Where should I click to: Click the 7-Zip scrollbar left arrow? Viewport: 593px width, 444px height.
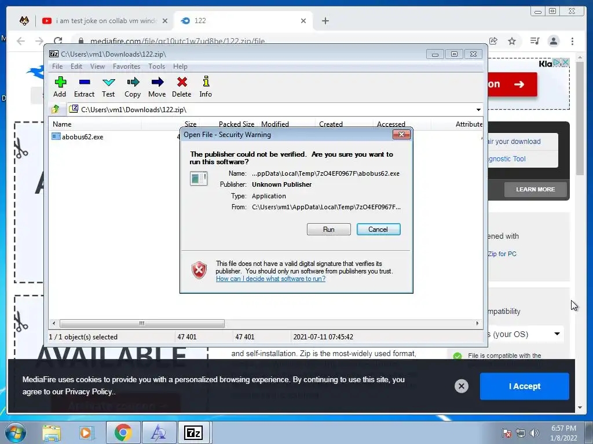54,323
